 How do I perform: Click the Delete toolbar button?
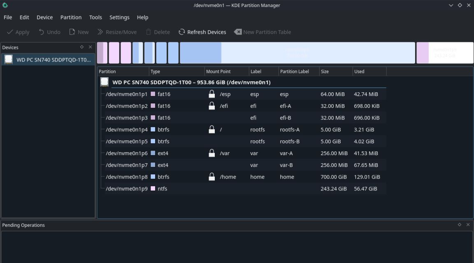[158, 32]
